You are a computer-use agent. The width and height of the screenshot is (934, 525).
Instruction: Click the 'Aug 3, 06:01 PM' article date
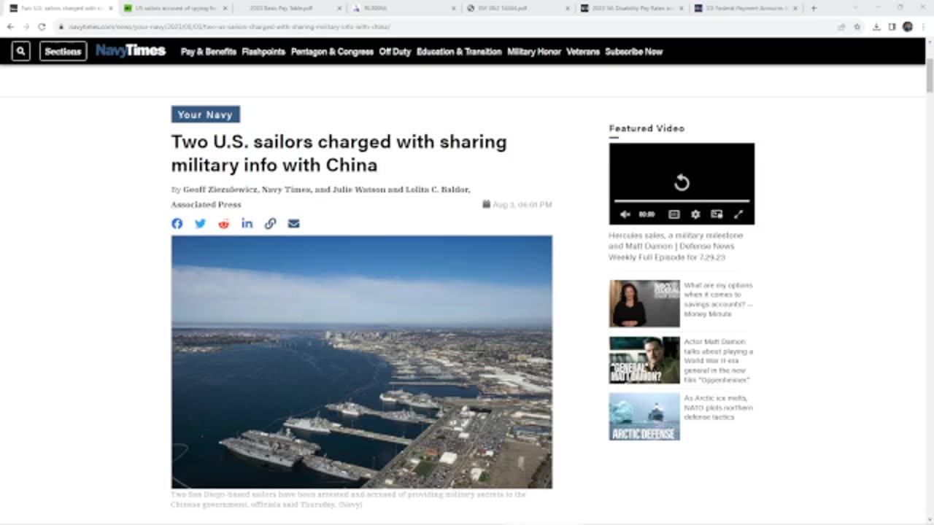tap(517, 205)
